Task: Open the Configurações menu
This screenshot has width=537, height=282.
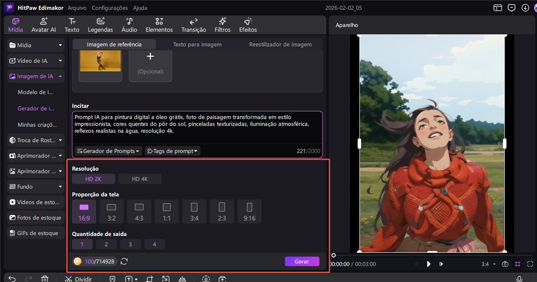Action: click(109, 8)
